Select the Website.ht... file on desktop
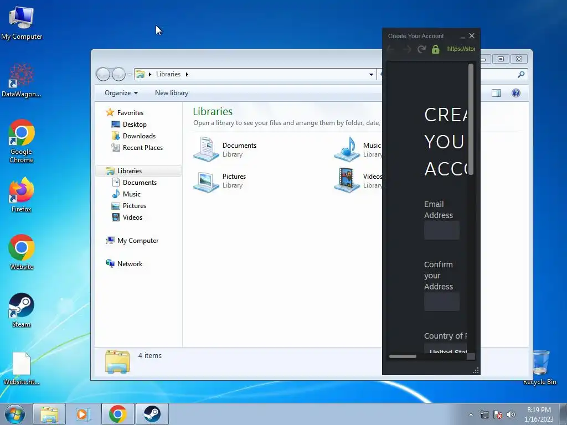 click(x=22, y=369)
